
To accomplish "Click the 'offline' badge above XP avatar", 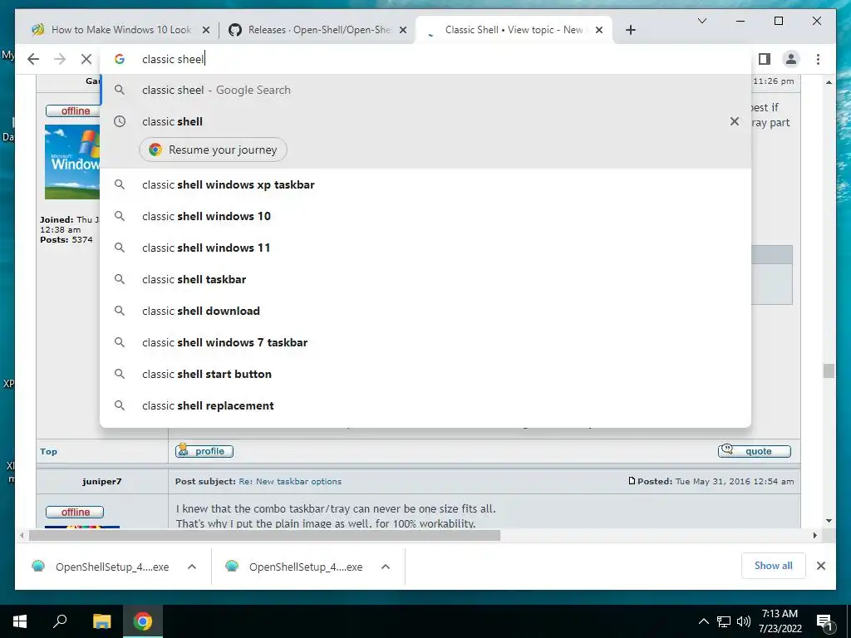I will (x=75, y=110).
